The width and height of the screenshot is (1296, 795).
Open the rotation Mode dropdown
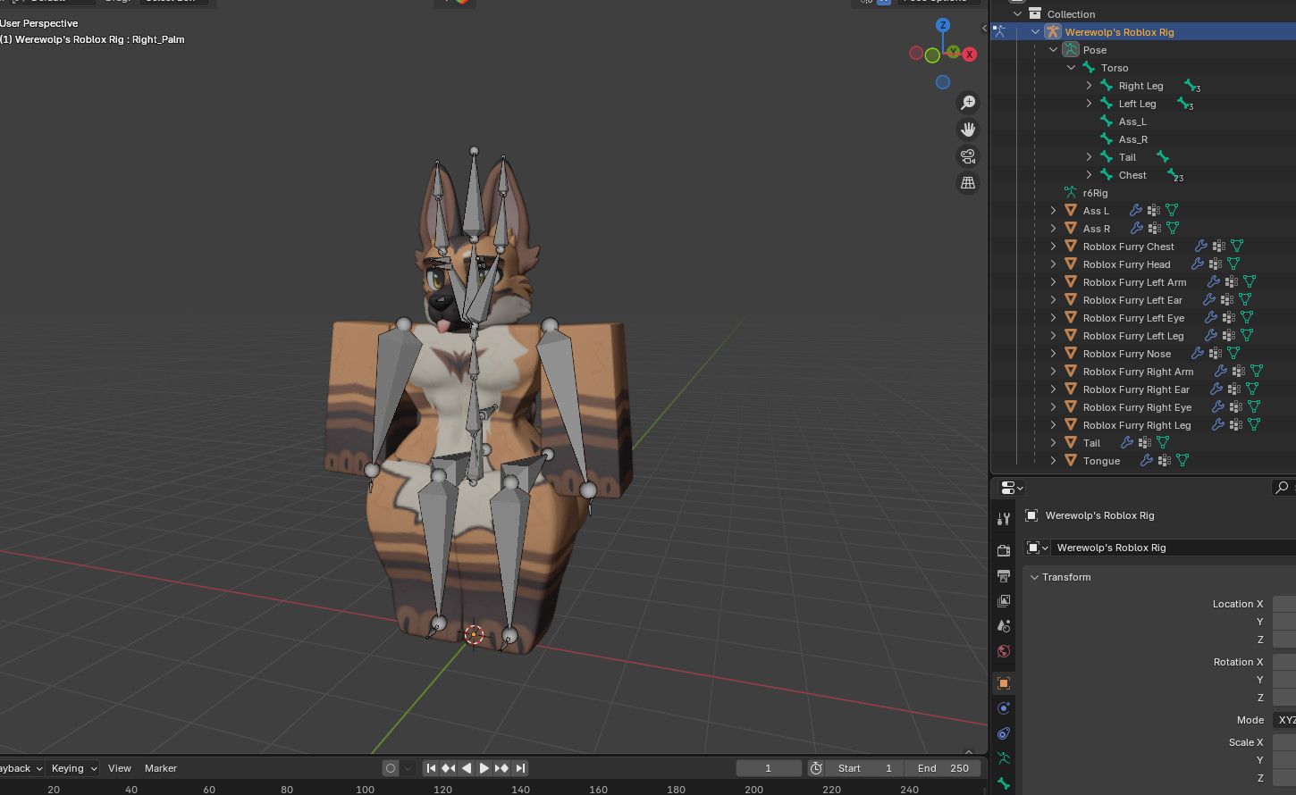pyautogui.click(x=1284, y=720)
